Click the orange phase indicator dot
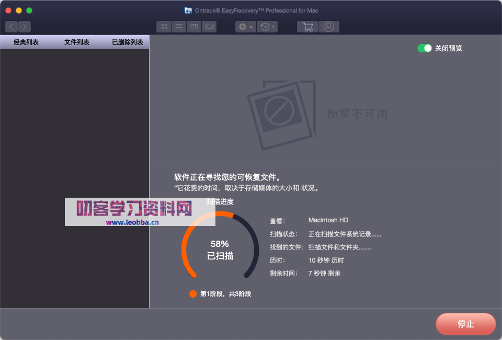This screenshot has height=340, width=502. point(193,293)
